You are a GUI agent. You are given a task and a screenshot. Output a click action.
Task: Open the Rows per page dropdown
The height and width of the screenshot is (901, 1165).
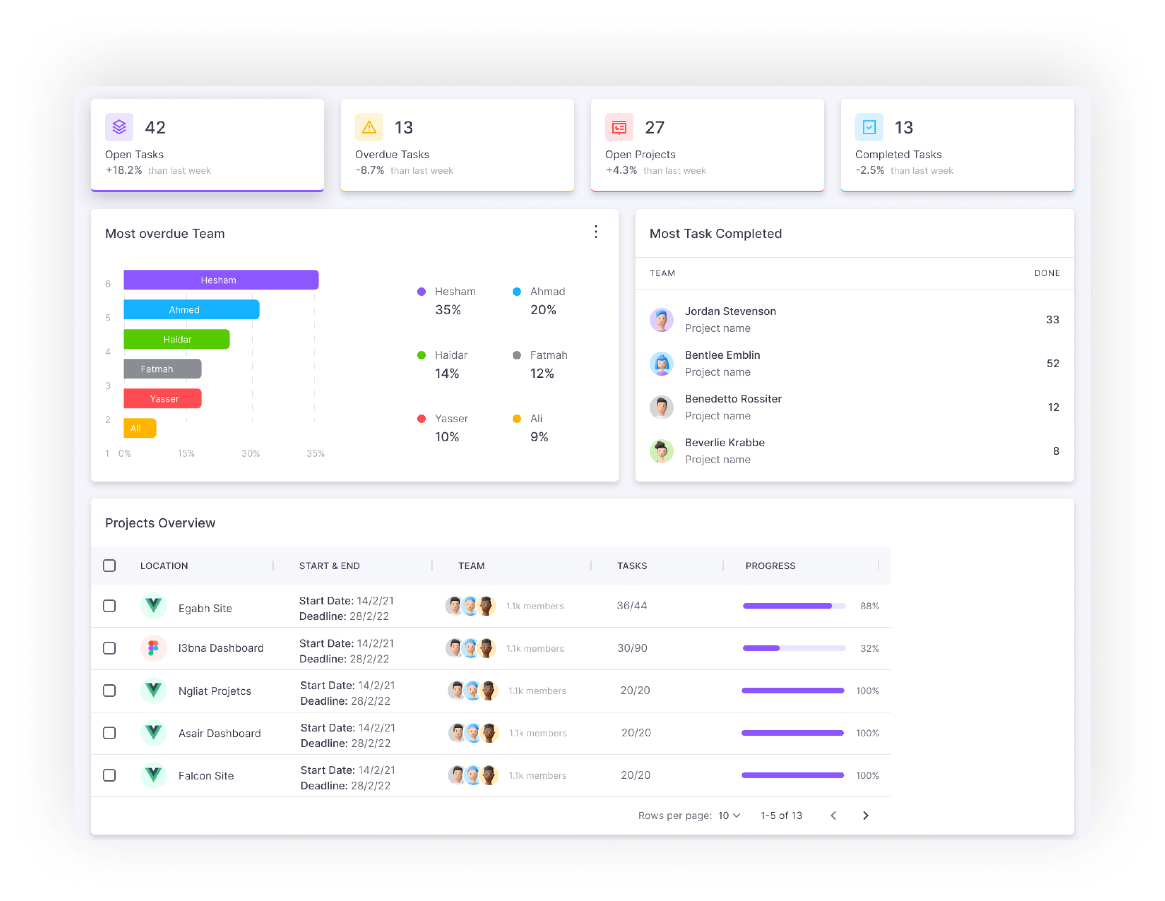pyautogui.click(x=729, y=815)
